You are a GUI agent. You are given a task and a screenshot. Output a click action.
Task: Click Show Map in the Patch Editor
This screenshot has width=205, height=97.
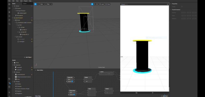[38, 96]
